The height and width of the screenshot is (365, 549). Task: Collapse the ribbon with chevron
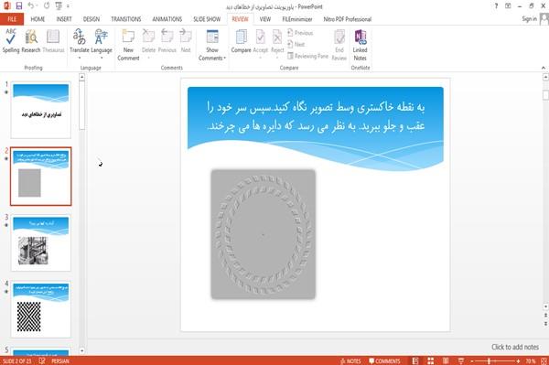[x=543, y=68]
